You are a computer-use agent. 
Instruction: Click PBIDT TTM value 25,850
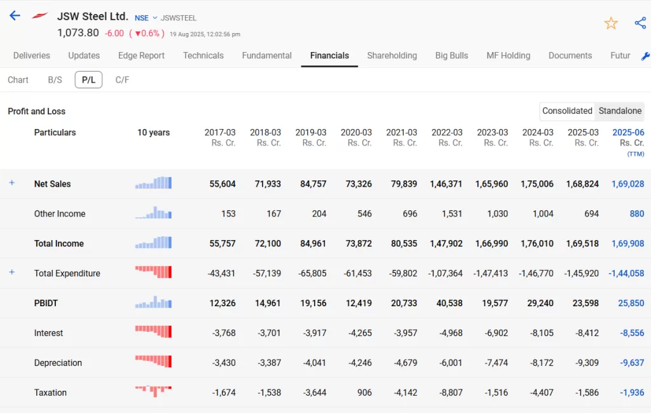click(631, 304)
